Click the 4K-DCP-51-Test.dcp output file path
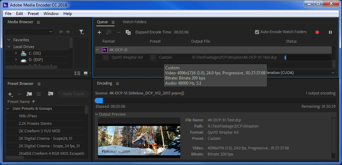 pyautogui.click(x=234, y=58)
